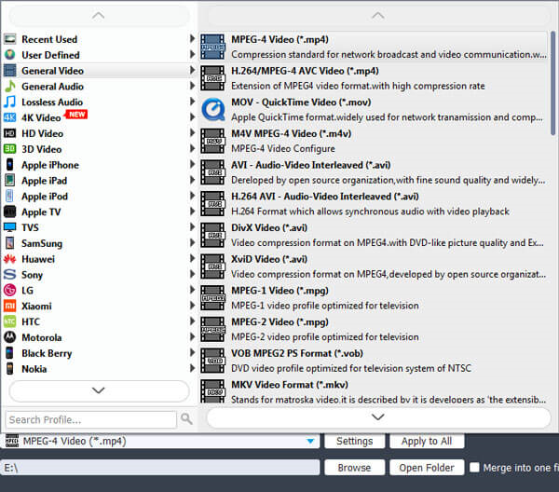
Task: Select the Huawei brand logo icon
Action: tap(10, 259)
